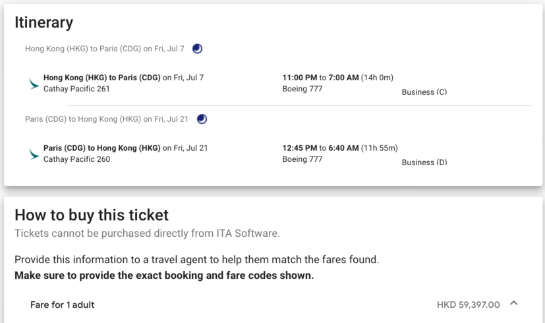545x323 pixels.
Task: Click bold Hong Kong to Paris flight title
Action: click(x=101, y=78)
